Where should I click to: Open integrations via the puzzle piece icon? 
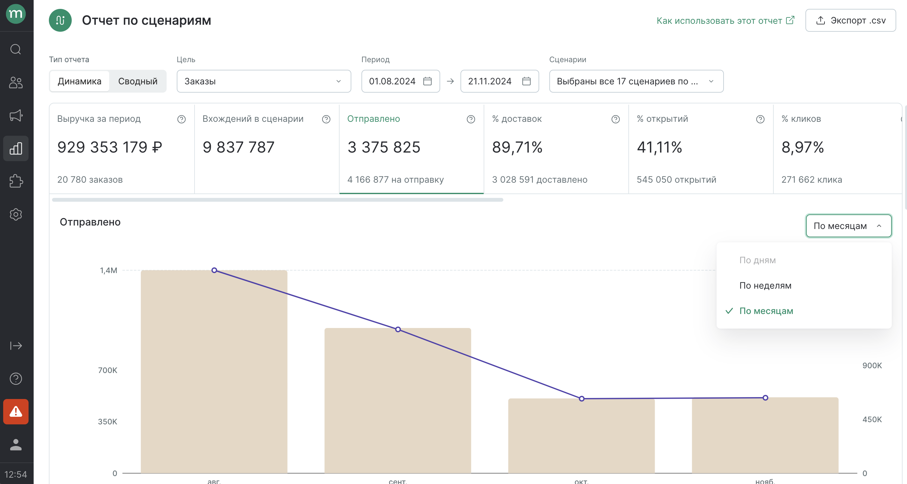pyautogui.click(x=16, y=181)
